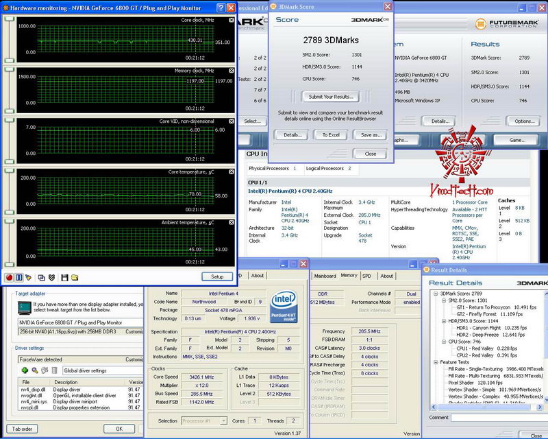Click the Hardware monitoring title bar app icon
This screenshot has width=548, height=439.
pos(5,8)
